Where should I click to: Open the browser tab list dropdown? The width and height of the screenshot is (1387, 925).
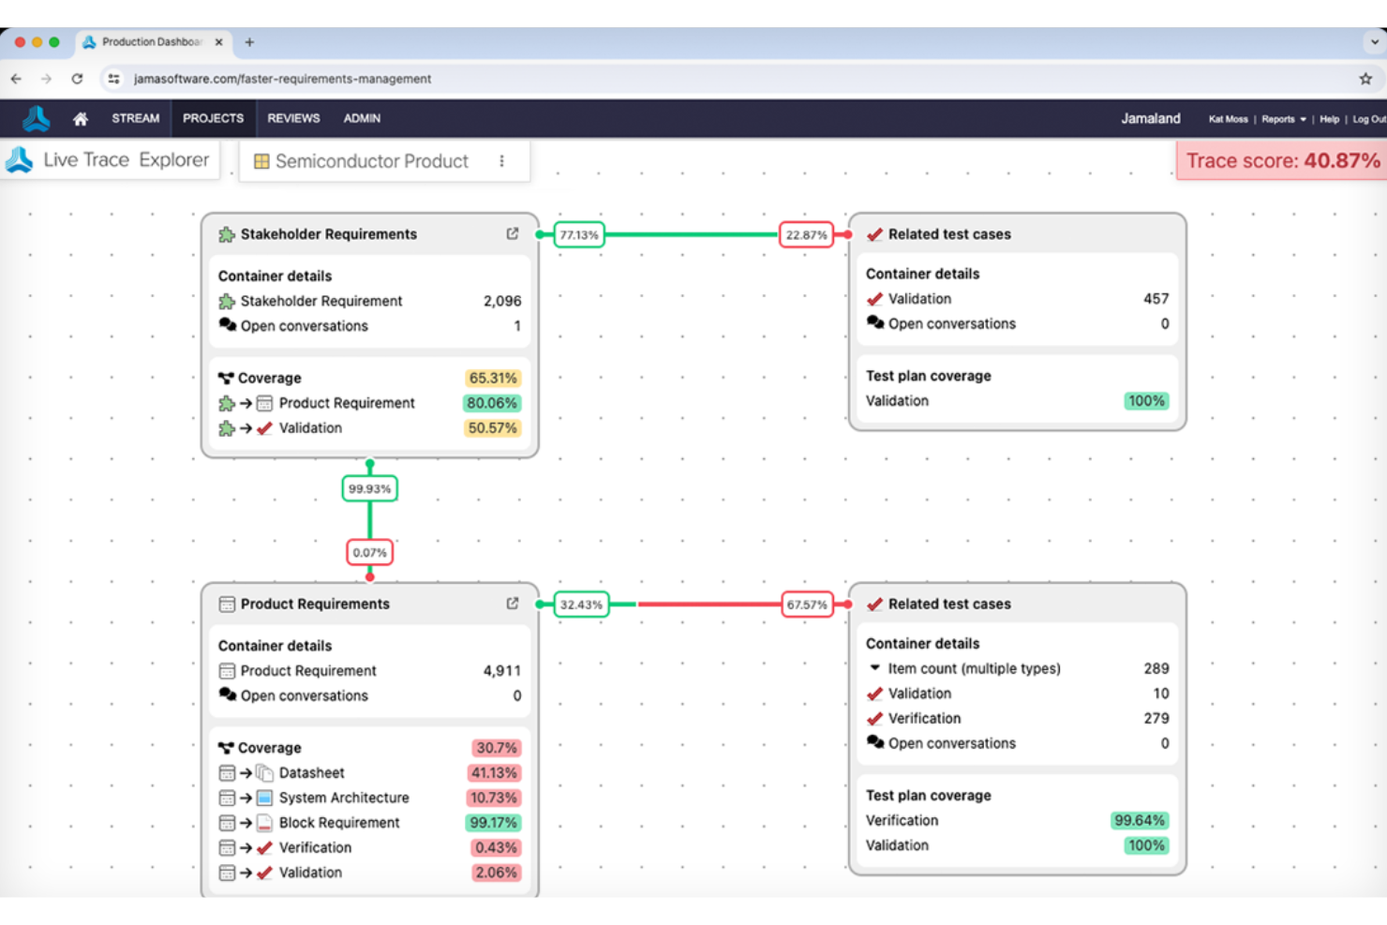coord(1374,42)
